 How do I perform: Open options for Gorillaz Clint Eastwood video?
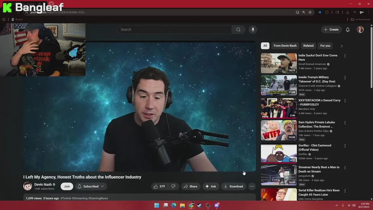(x=345, y=146)
